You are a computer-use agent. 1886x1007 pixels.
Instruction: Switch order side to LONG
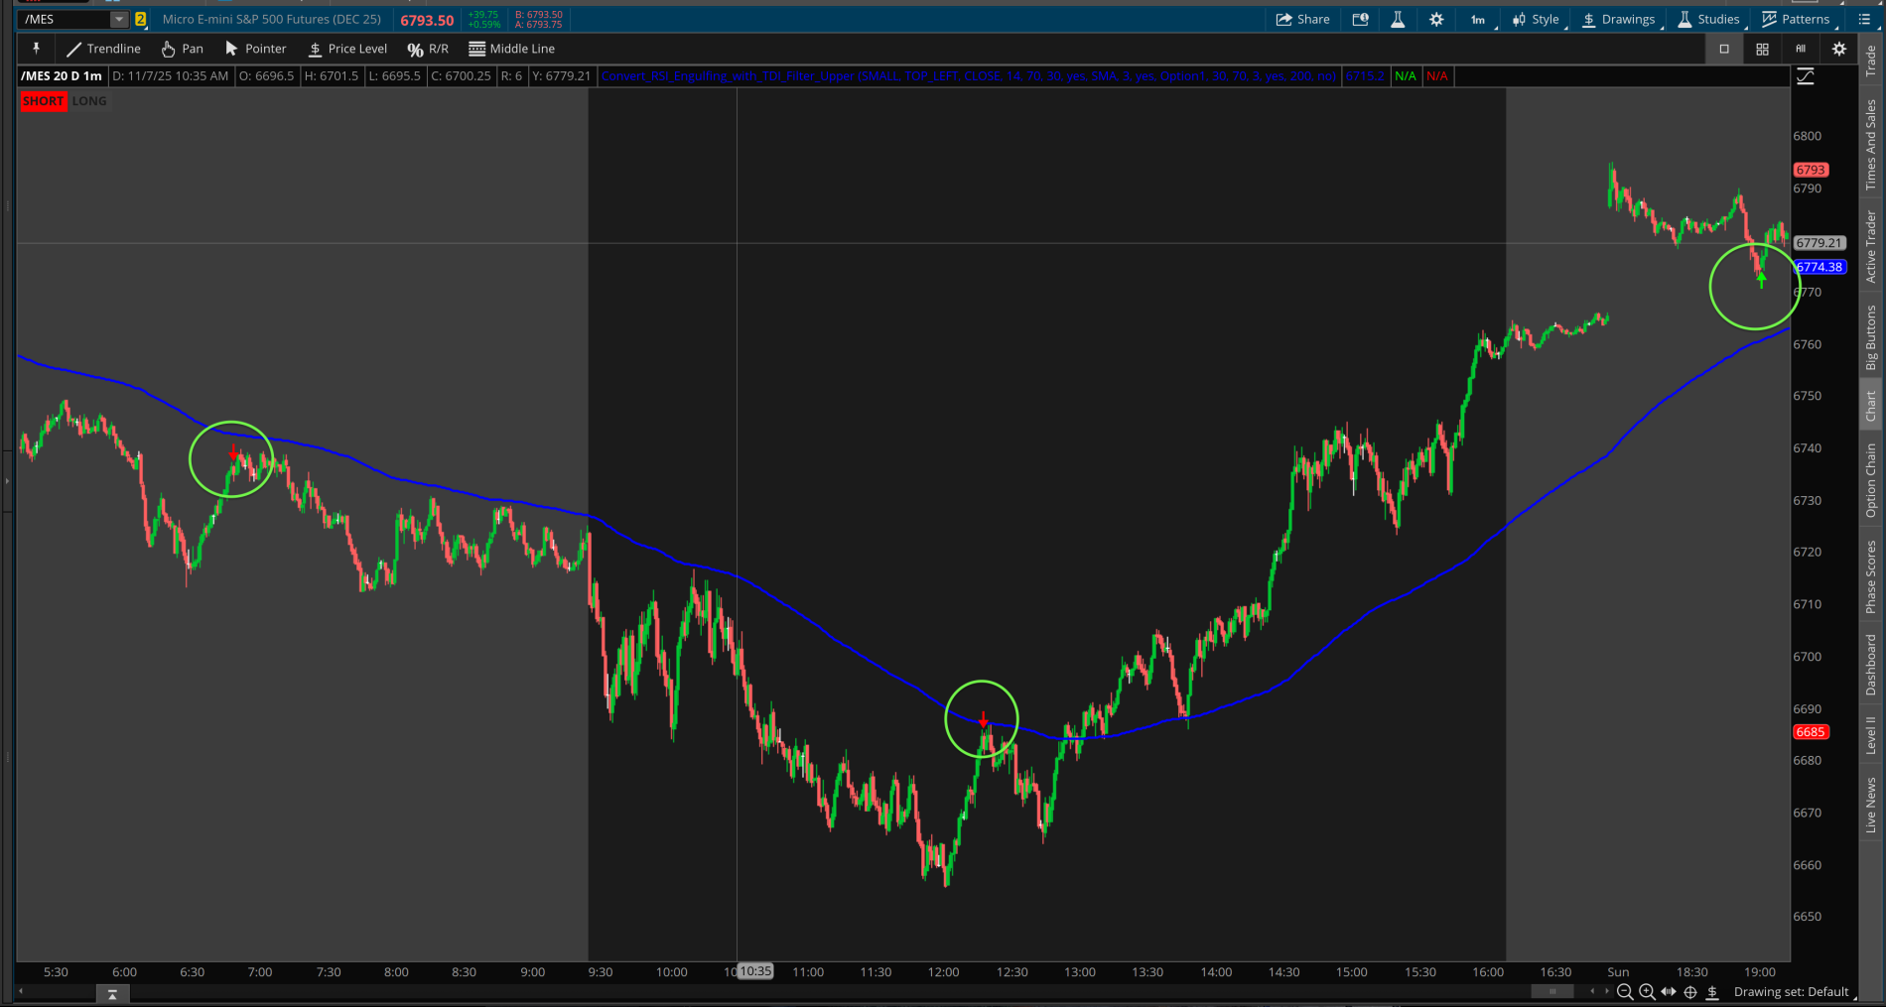[89, 100]
